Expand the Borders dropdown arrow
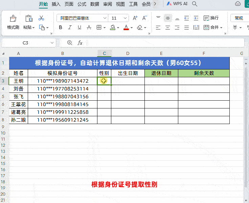Screen dimensions: 249x203 point(105,28)
